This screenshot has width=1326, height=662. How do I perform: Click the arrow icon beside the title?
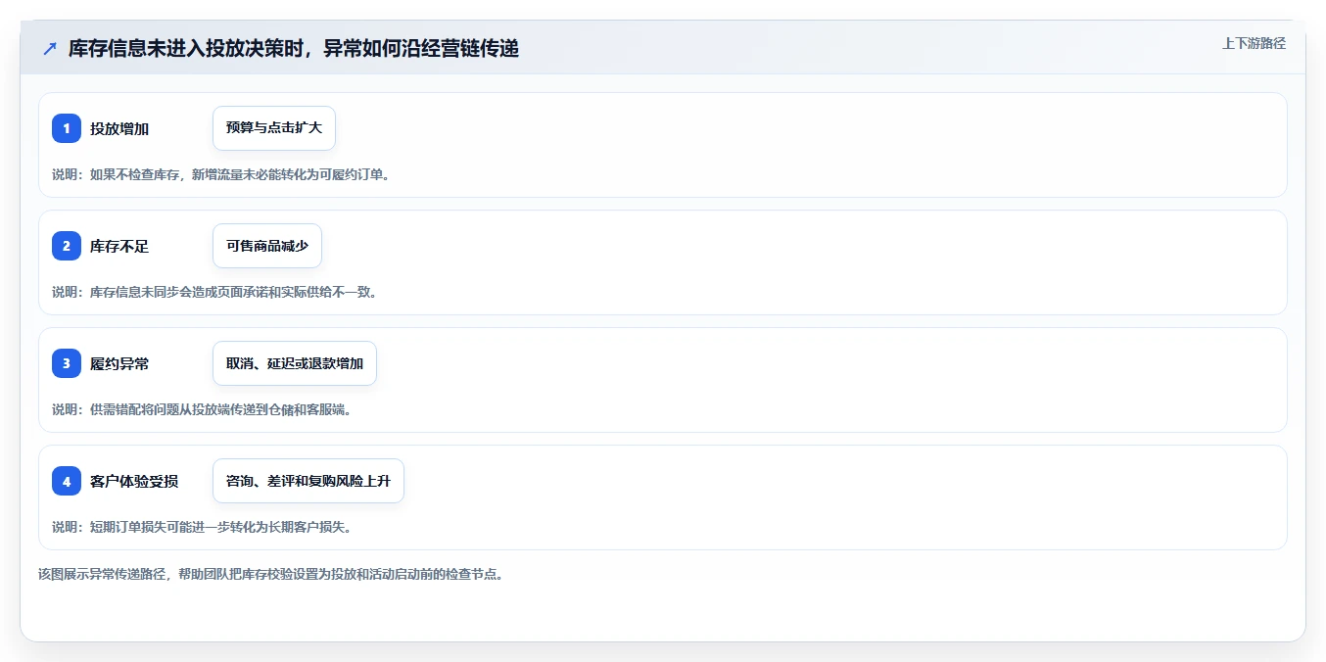(x=50, y=49)
